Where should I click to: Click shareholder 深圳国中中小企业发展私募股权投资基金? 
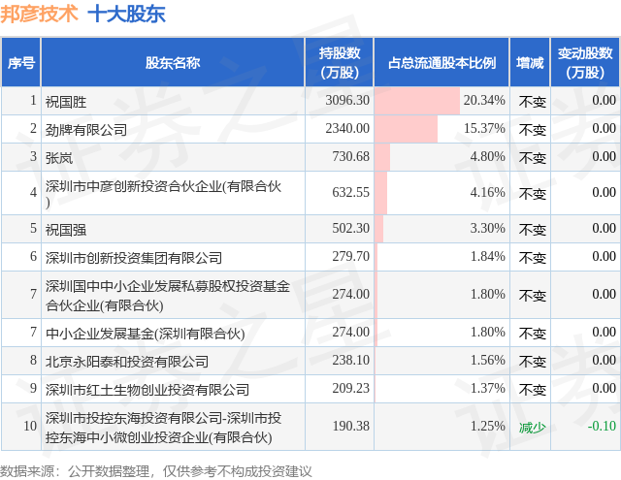168,295
